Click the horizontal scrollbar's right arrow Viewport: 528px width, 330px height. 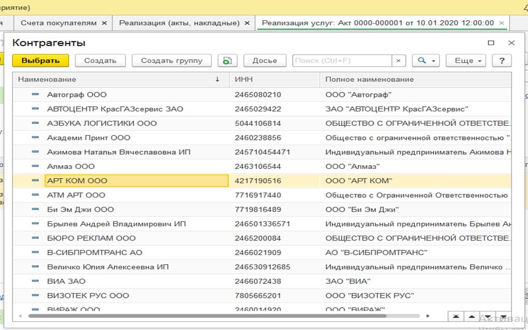click(x=428, y=316)
